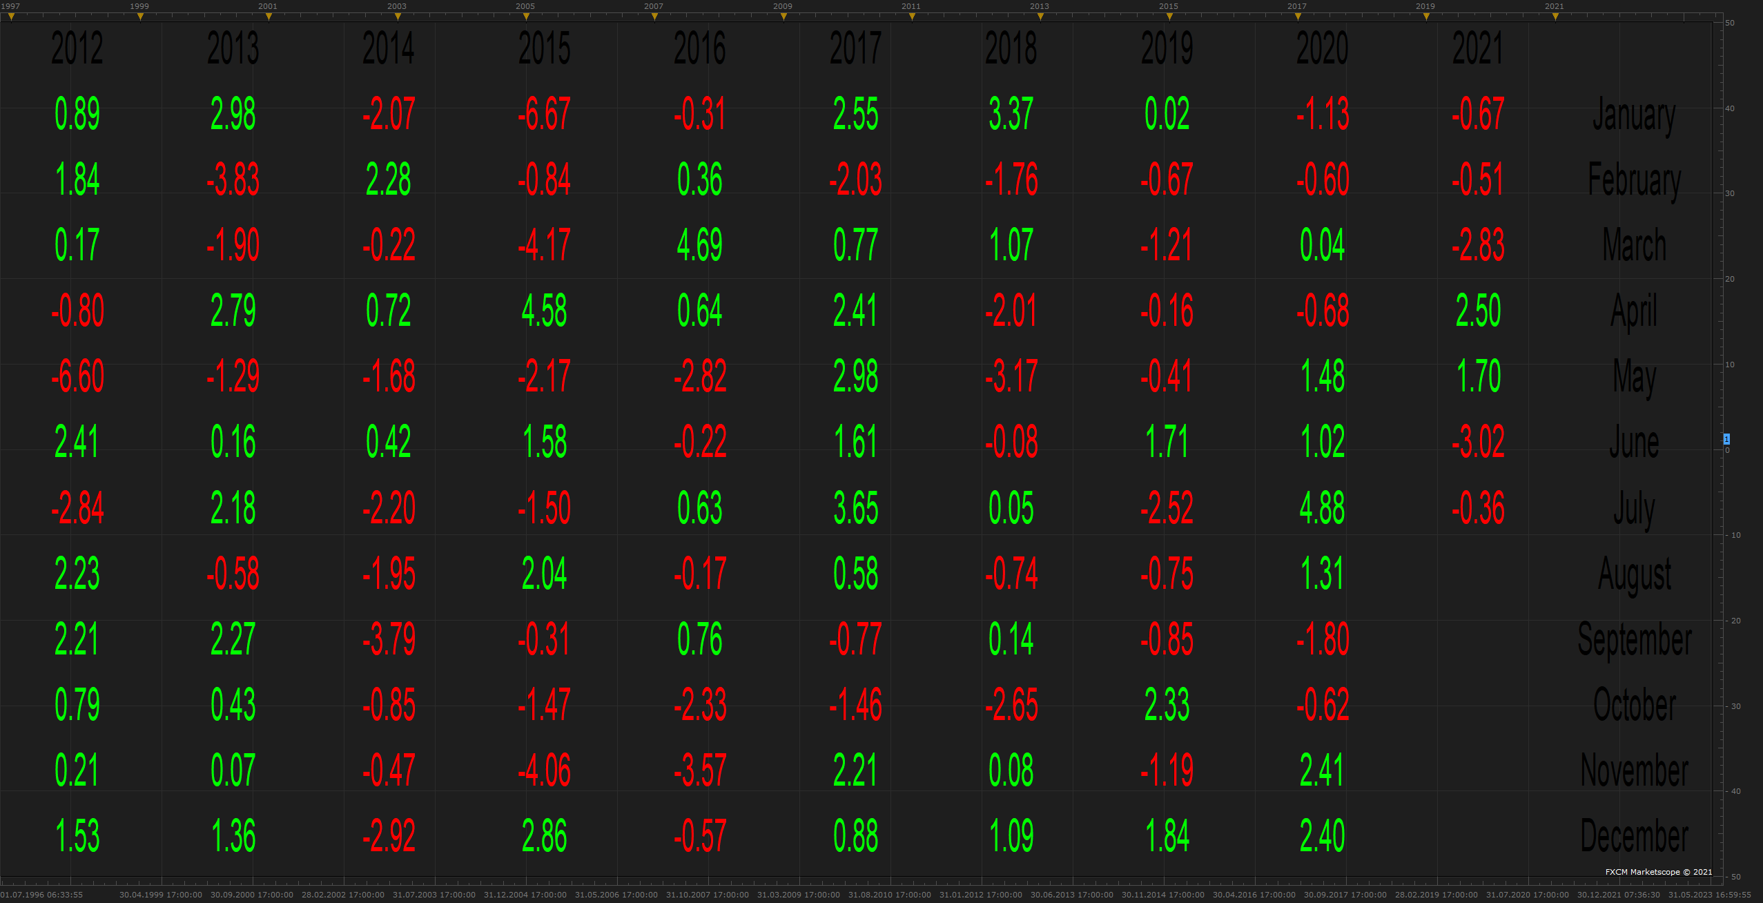
Task: Pick the yellow marker under 2011
Action: 912,17
